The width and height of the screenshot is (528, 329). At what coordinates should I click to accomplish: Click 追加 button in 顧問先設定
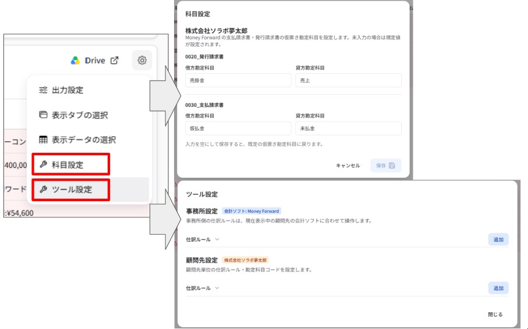[498, 288]
